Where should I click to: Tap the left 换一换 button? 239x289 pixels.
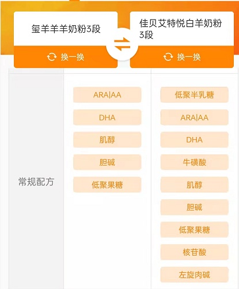66,57
